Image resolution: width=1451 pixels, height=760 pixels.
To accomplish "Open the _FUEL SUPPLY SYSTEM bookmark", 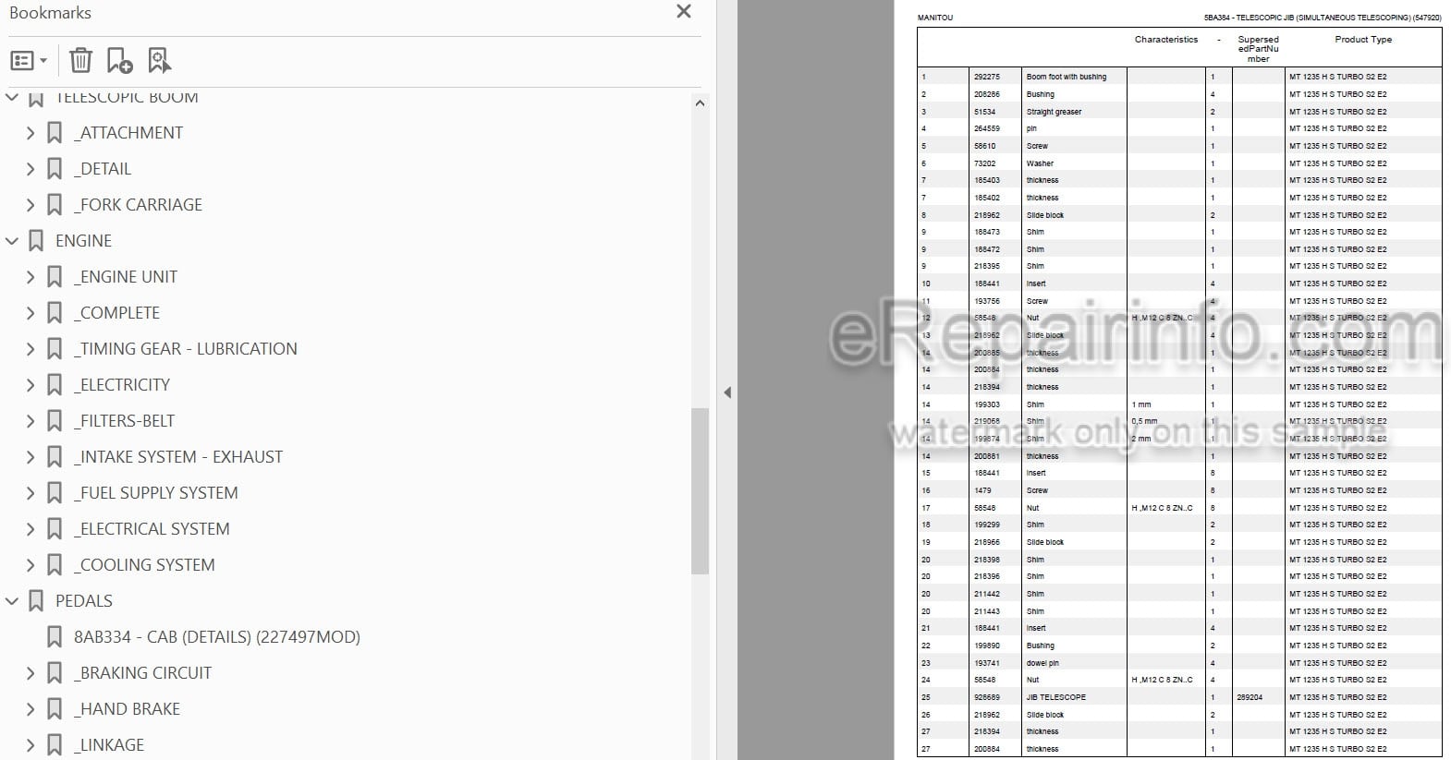I will point(156,493).
